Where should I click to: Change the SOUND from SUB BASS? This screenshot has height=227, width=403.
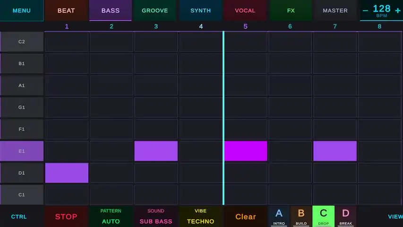click(156, 217)
